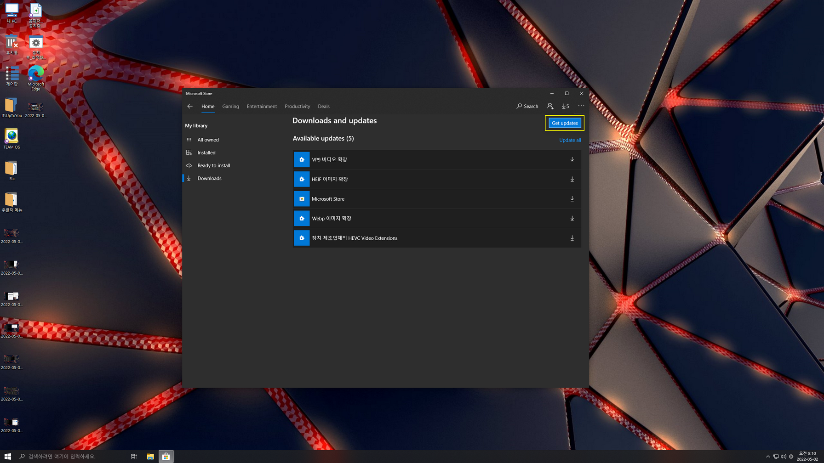Image resolution: width=824 pixels, height=463 pixels.
Task: Click the HEIF 이미지 확장 app tile icon
Action: [x=302, y=179]
